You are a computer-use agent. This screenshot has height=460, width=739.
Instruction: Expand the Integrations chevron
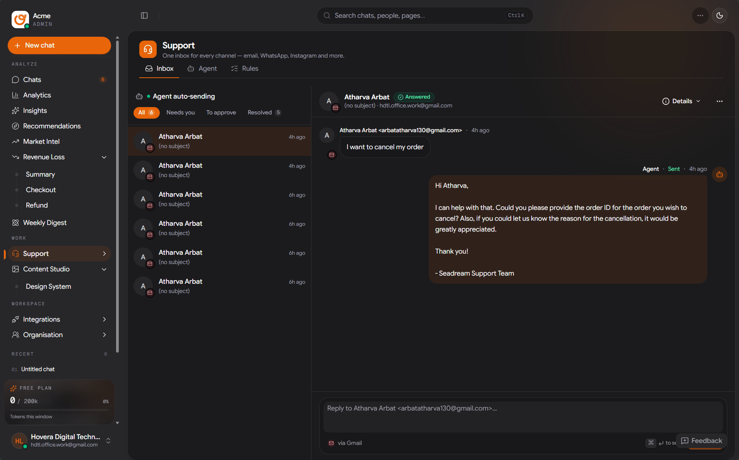click(104, 319)
